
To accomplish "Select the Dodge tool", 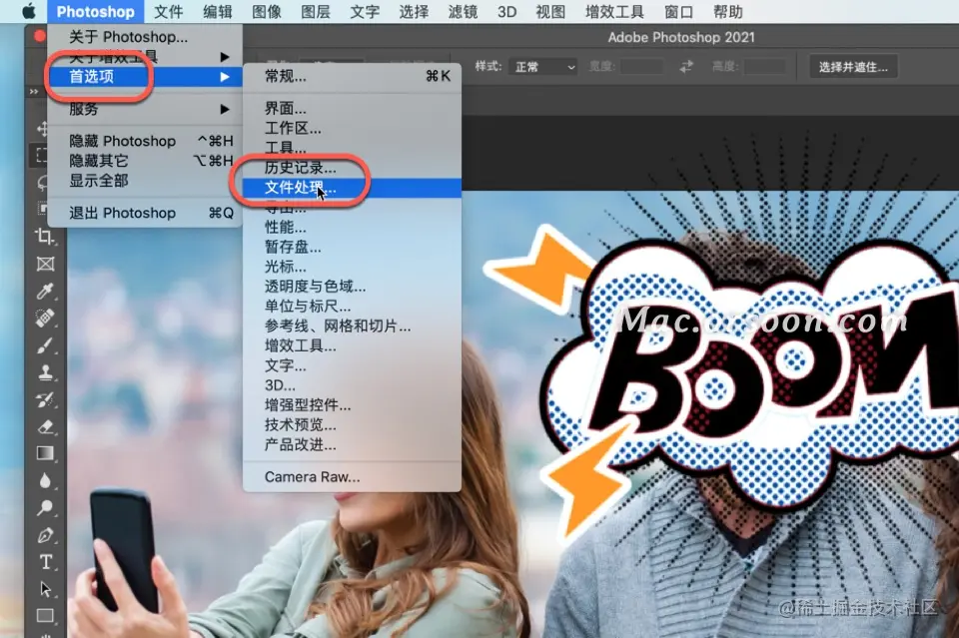I will coord(45,508).
